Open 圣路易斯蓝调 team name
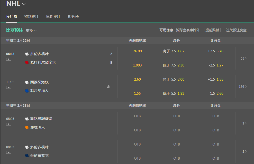The width and height of the screenshot is (254, 164). click(x=41, y=119)
